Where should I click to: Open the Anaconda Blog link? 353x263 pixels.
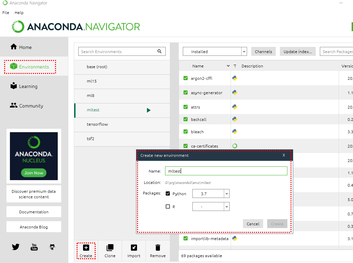(x=34, y=227)
